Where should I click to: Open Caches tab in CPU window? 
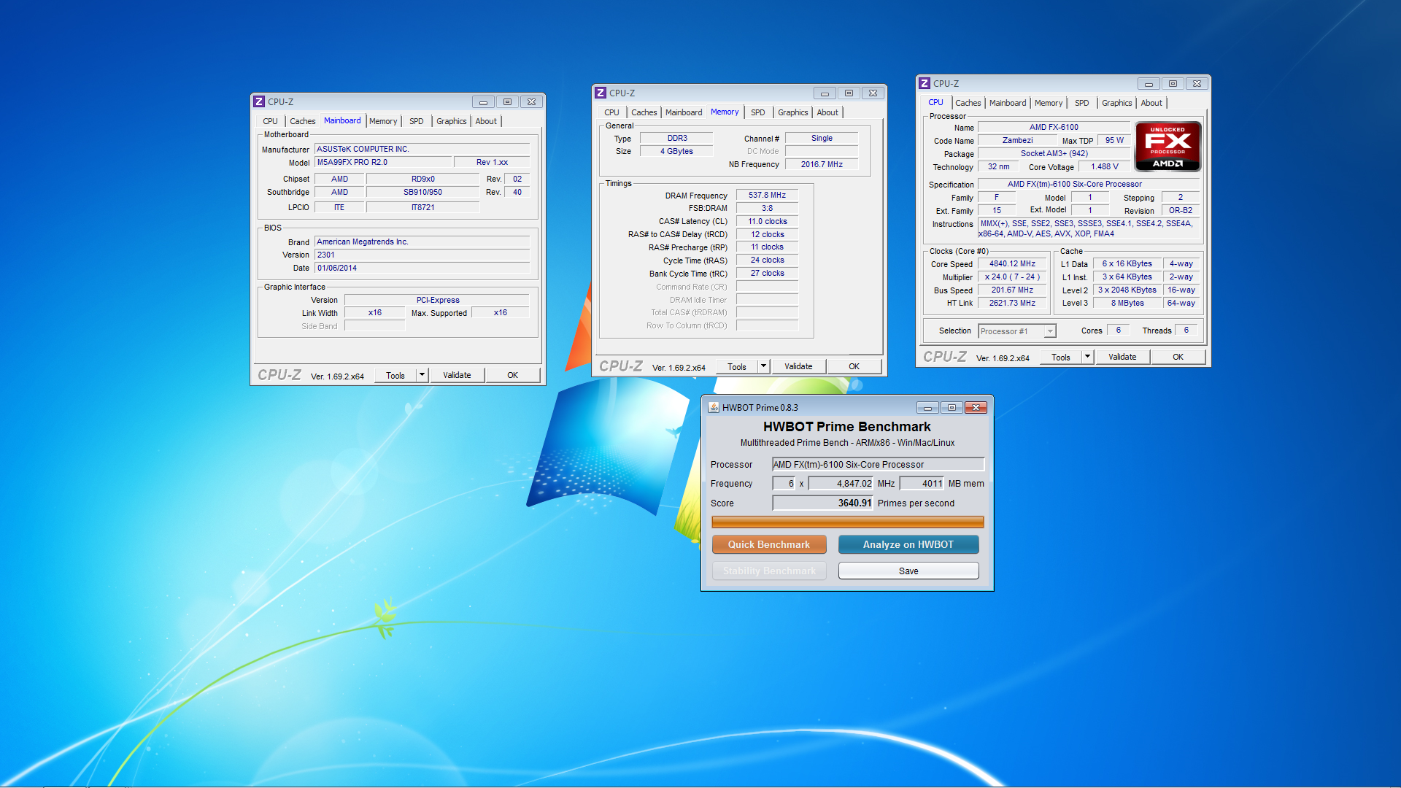coord(968,103)
